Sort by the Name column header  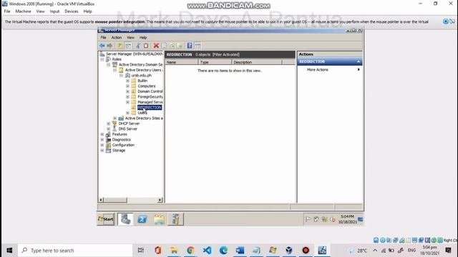182,62
